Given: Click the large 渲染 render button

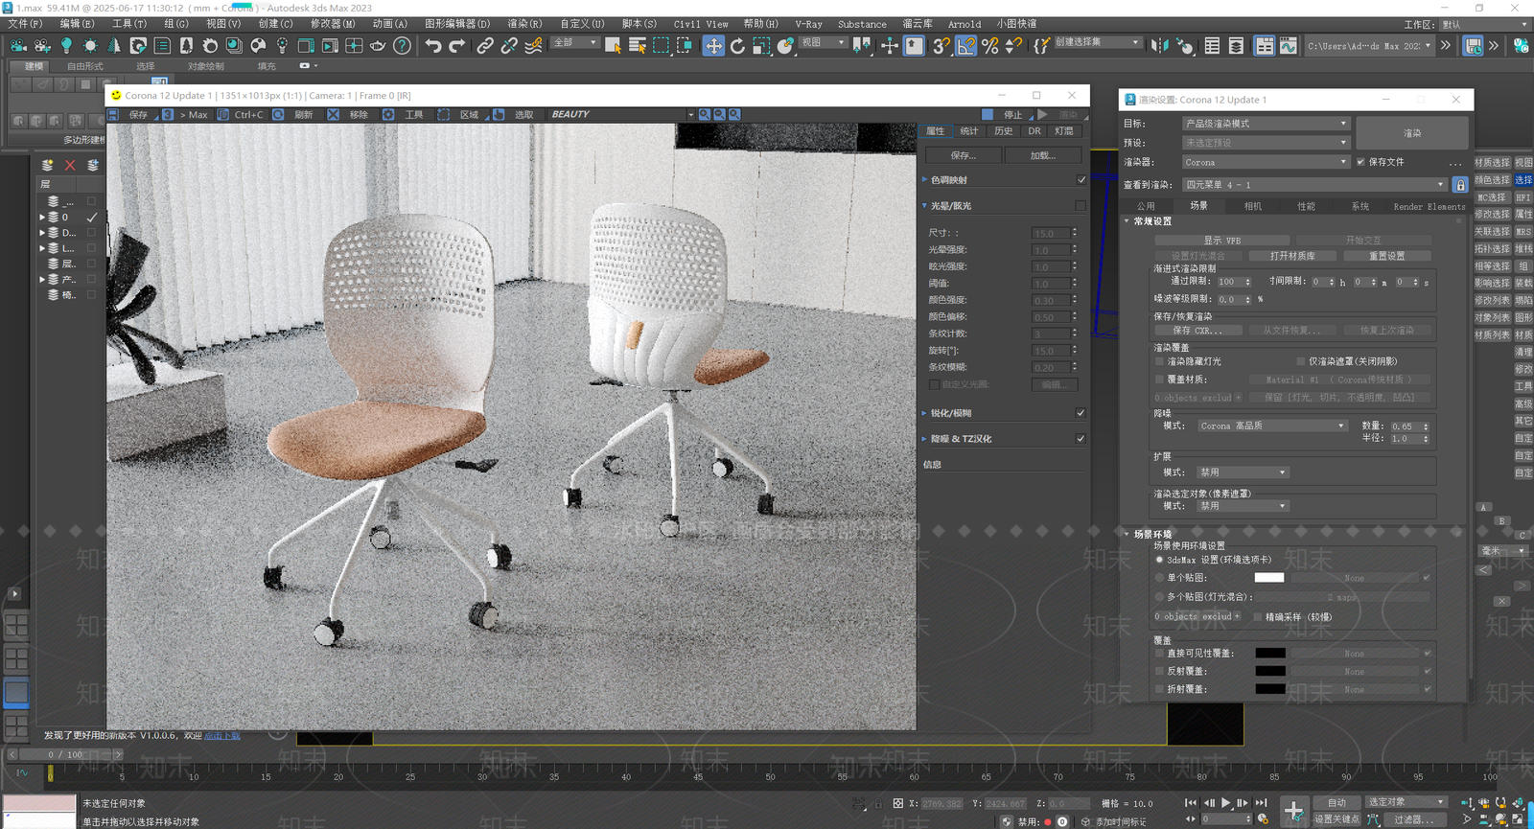Looking at the screenshot, I should click(1412, 133).
